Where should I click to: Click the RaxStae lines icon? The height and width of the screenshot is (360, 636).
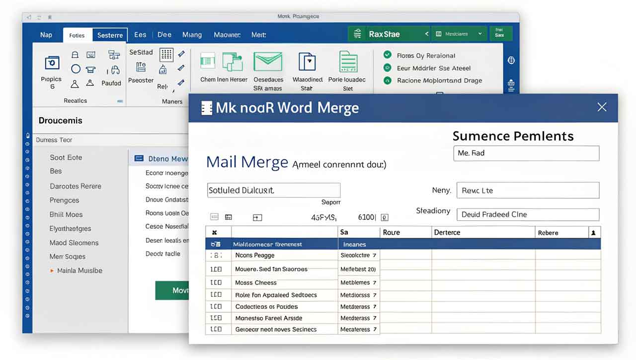pos(357,34)
